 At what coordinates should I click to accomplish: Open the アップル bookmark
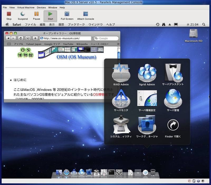(18, 44)
